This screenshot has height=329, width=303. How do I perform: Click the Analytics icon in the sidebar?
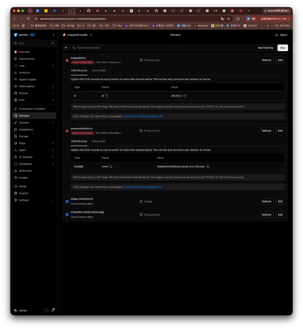(x=15, y=73)
